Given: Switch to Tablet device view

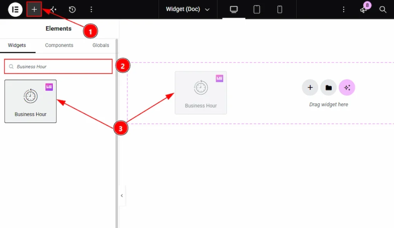Looking at the screenshot, I should 257,10.
